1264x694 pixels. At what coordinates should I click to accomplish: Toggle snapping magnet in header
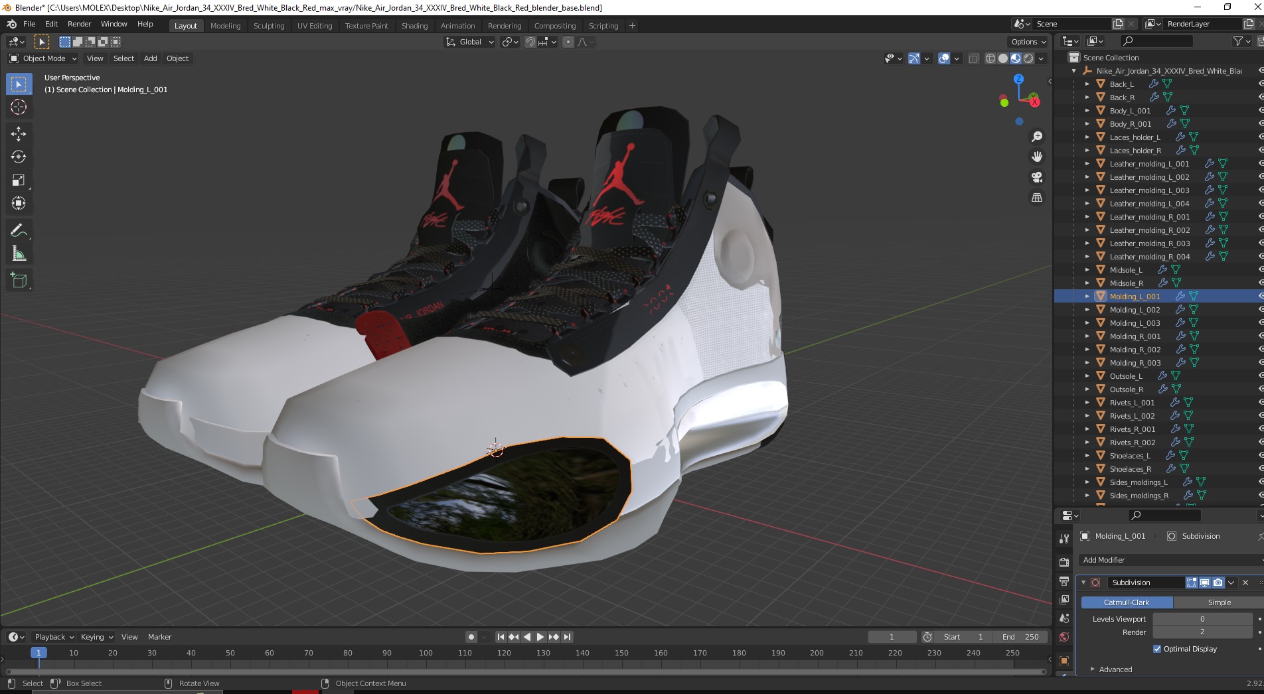[530, 42]
